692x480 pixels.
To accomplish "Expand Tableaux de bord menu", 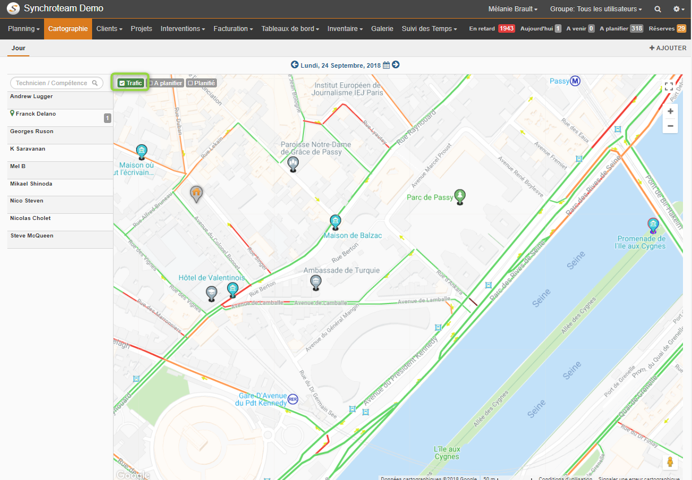I will click(290, 29).
